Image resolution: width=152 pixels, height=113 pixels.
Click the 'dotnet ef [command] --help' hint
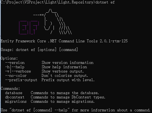pyautogui.click(x=40, y=110)
